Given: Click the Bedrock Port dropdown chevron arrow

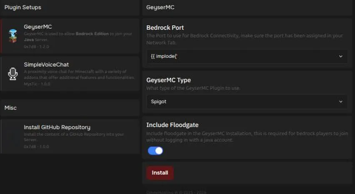Looking at the screenshot, I should pyautogui.click(x=340, y=56).
